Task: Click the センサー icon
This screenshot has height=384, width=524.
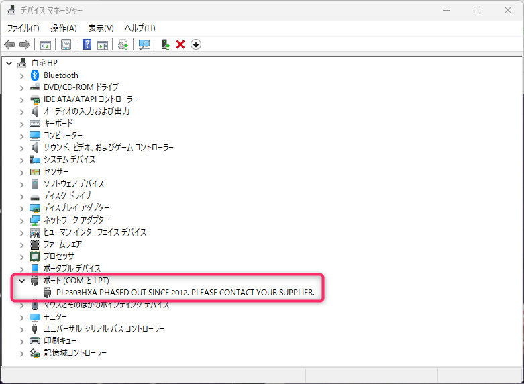Action: pyautogui.click(x=35, y=172)
